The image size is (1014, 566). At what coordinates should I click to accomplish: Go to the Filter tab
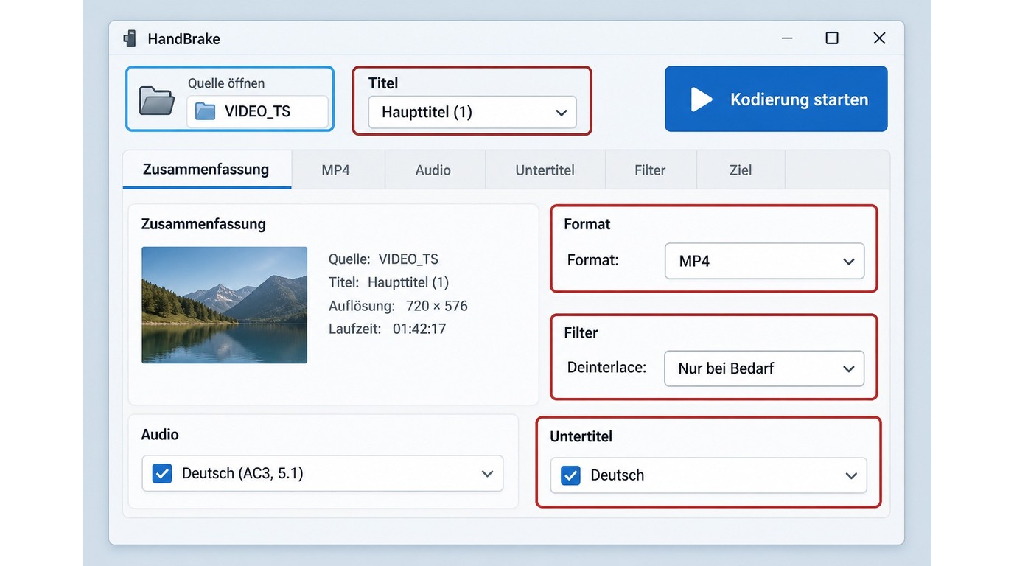click(650, 170)
